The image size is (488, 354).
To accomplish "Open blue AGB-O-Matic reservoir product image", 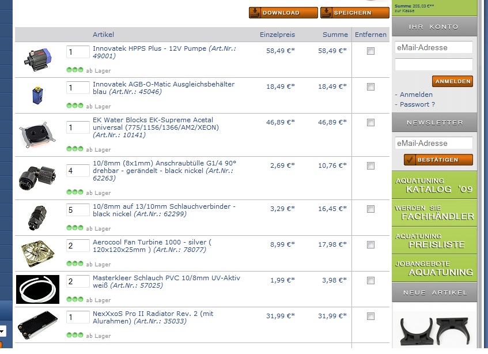I will click(x=37, y=95).
